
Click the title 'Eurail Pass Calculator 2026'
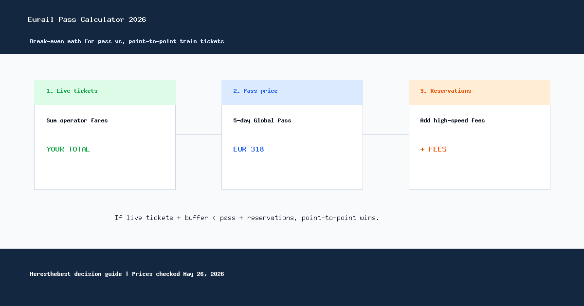point(87,20)
